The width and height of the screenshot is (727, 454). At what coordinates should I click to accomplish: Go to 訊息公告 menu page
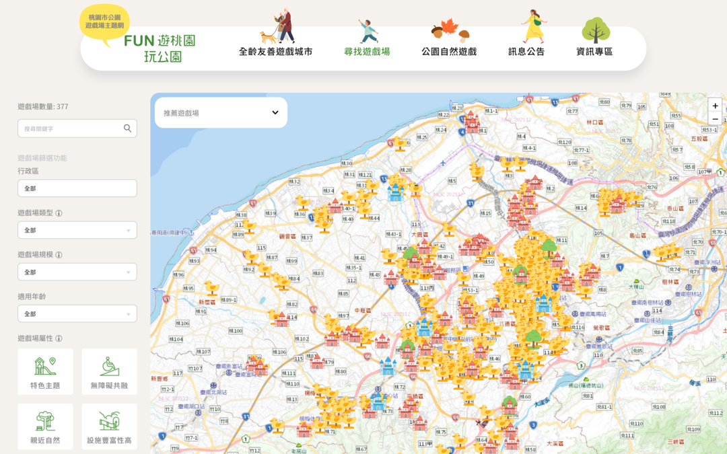tap(526, 52)
